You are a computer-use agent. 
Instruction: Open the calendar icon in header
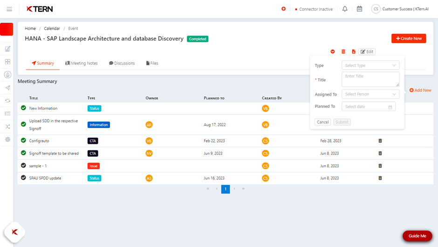click(x=360, y=9)
